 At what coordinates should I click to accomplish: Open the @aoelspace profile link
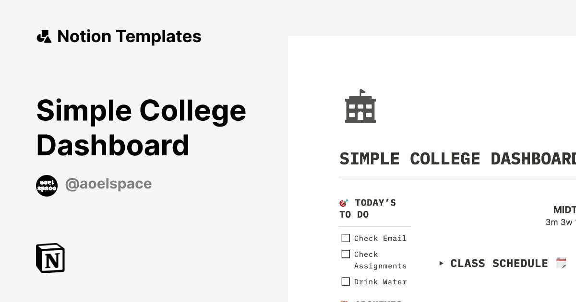click(108, 184)
